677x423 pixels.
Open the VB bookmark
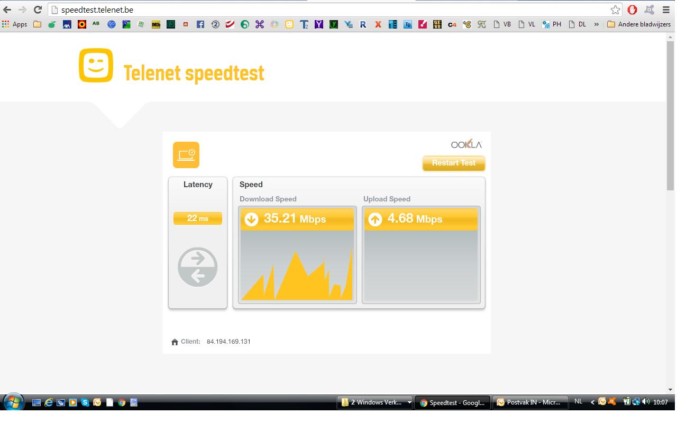point(502,24)
